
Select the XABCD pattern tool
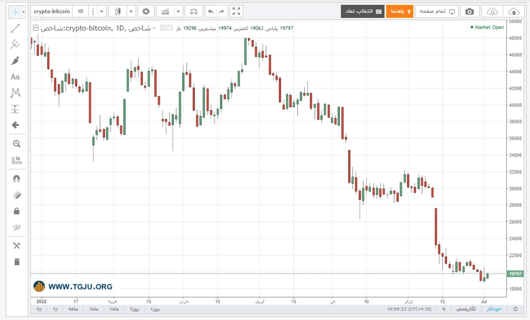pos(15,93)
